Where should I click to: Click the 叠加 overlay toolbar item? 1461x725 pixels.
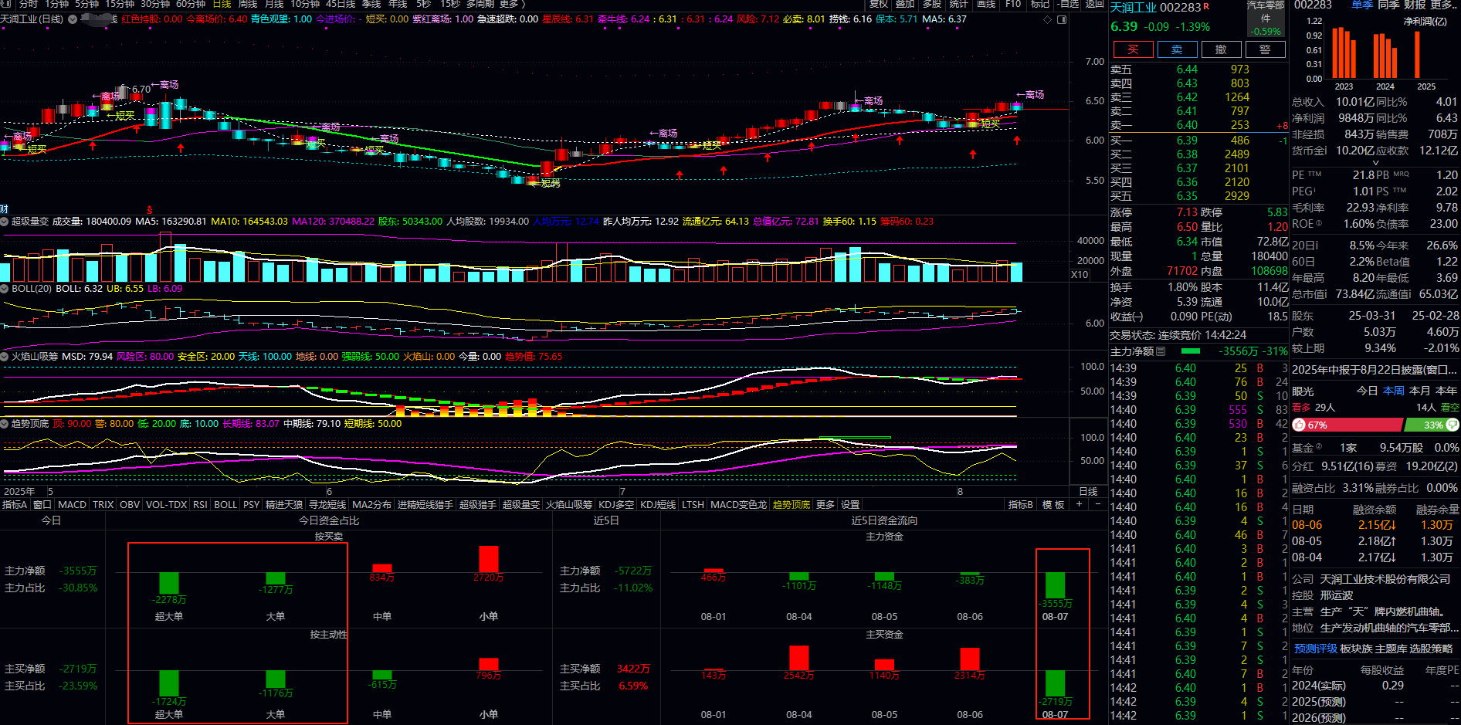point(905,4)
